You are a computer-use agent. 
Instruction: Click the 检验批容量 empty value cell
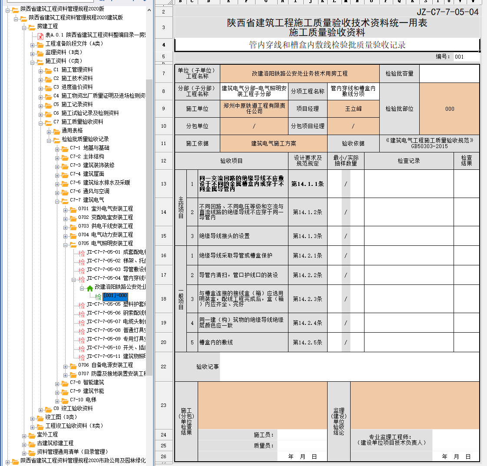tap(449, 74)
